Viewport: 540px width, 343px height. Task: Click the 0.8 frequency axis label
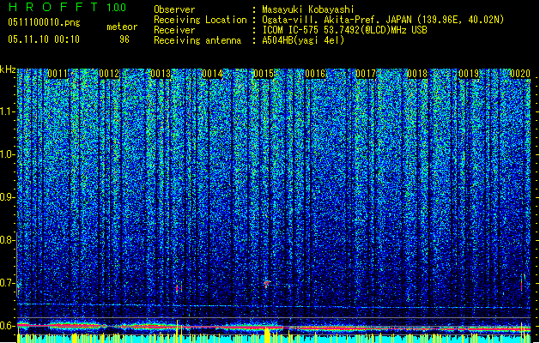(7, 240)
